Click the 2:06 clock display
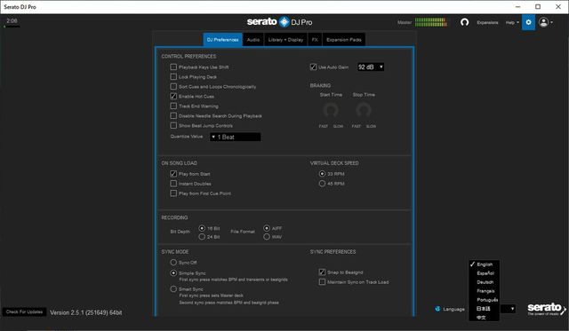 [12, 21]
